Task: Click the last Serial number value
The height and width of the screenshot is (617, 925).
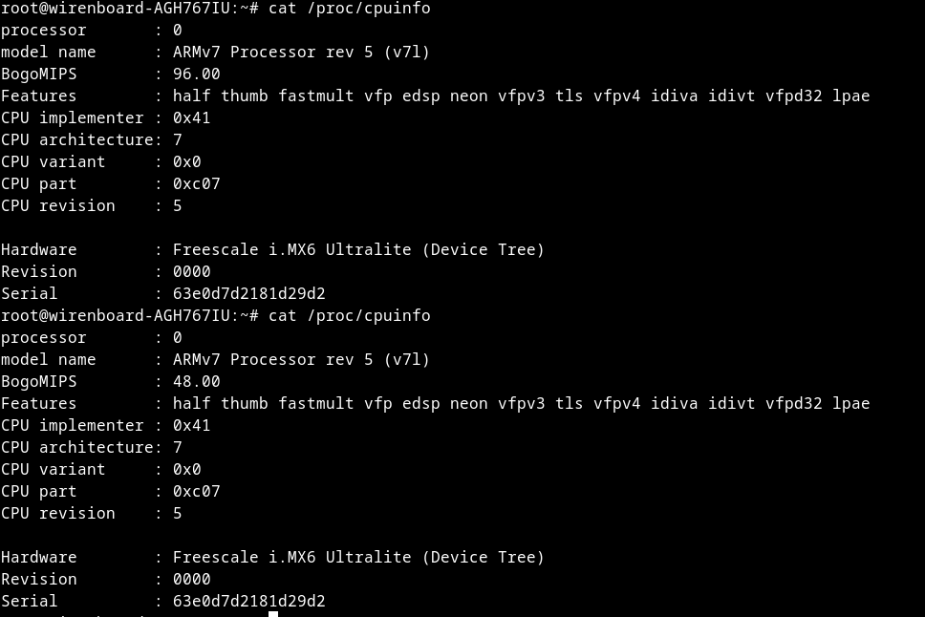Action: click(x=248, y=601)
